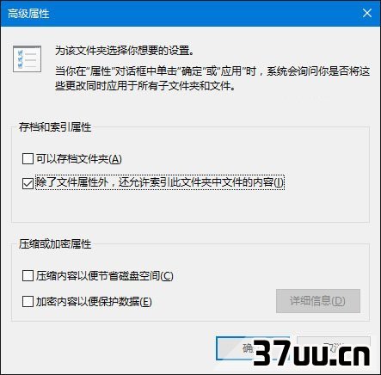
Task: Click the 37uu.cn watermark logo
Action: click(311, 353)
